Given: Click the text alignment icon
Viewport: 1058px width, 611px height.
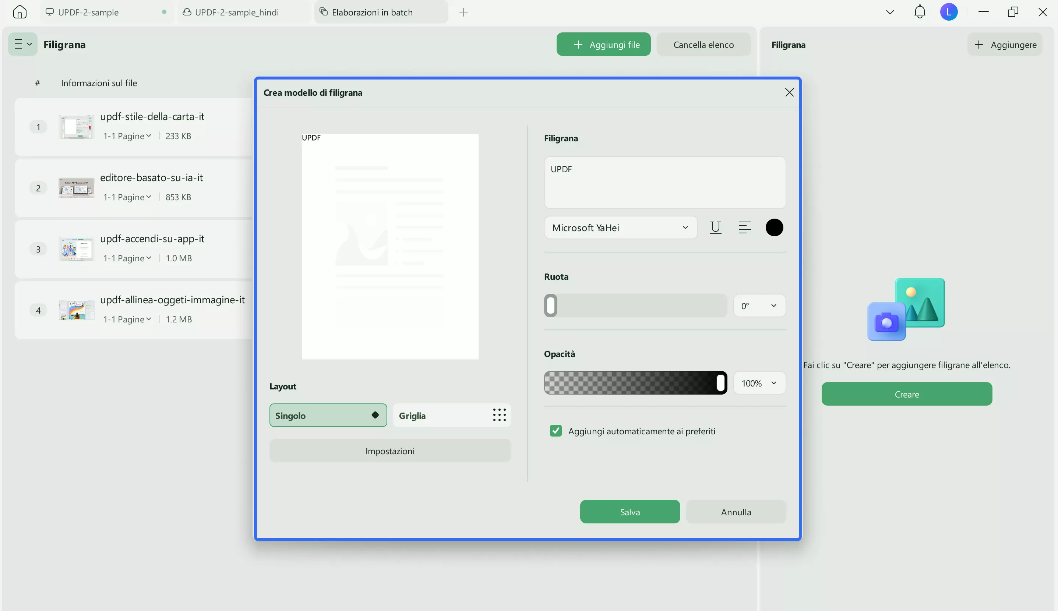Looking at the screenshot, I should click(744, 227).
